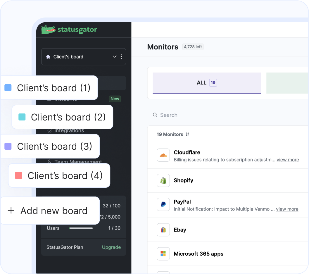Click the Integrations puzzle-piece icon

50,130
